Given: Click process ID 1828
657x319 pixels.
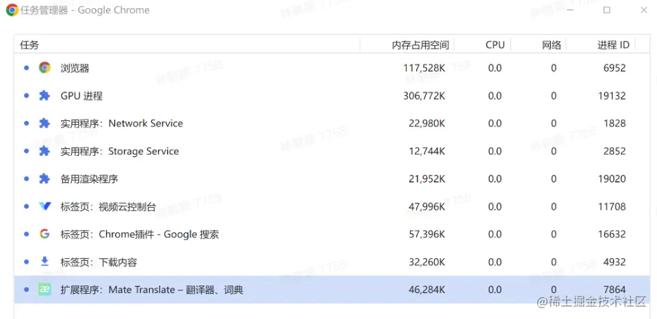Looking at the screenshot, I should 615,124.
